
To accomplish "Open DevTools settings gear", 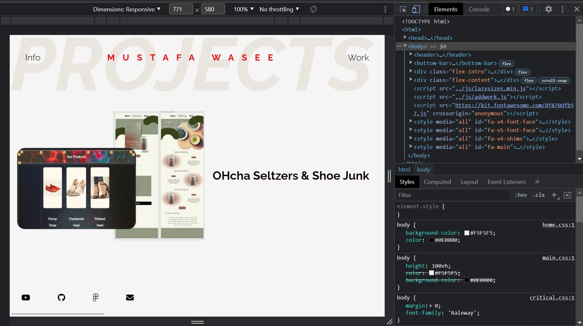I will (548, 9).
